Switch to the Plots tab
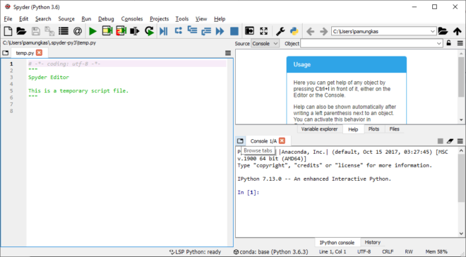The height and width of the screenshot is (257, 466). tap(374, 129)
